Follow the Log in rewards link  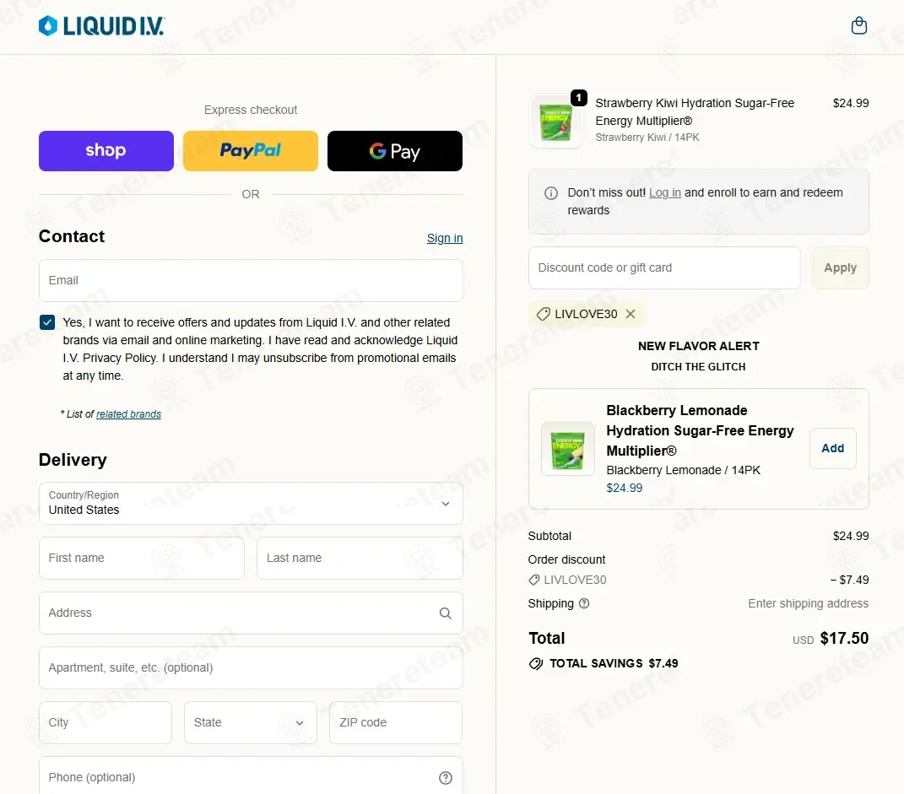pos(665,192)
